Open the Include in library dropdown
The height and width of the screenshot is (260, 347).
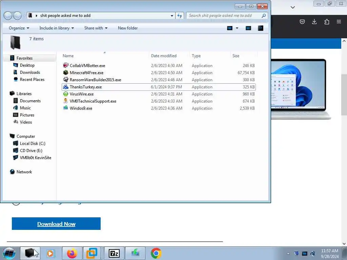point(57,28)
